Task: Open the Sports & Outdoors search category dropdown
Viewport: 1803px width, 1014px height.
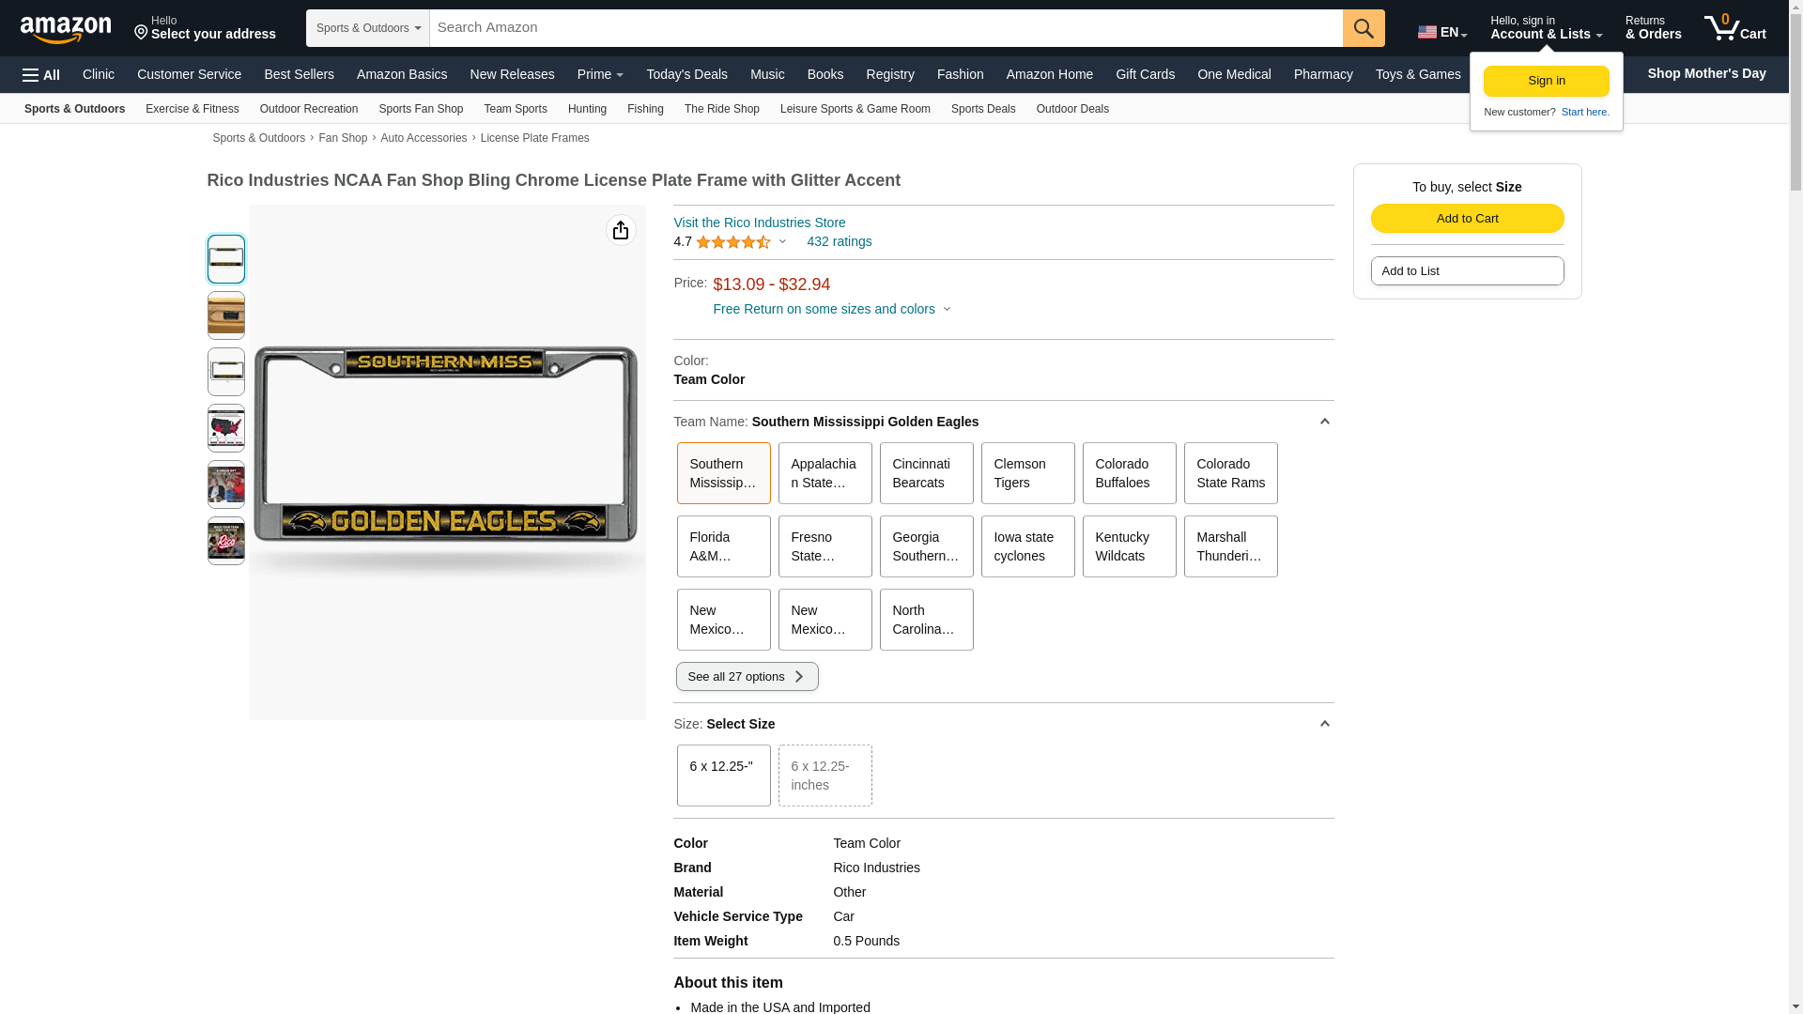Action: (367, 28)
